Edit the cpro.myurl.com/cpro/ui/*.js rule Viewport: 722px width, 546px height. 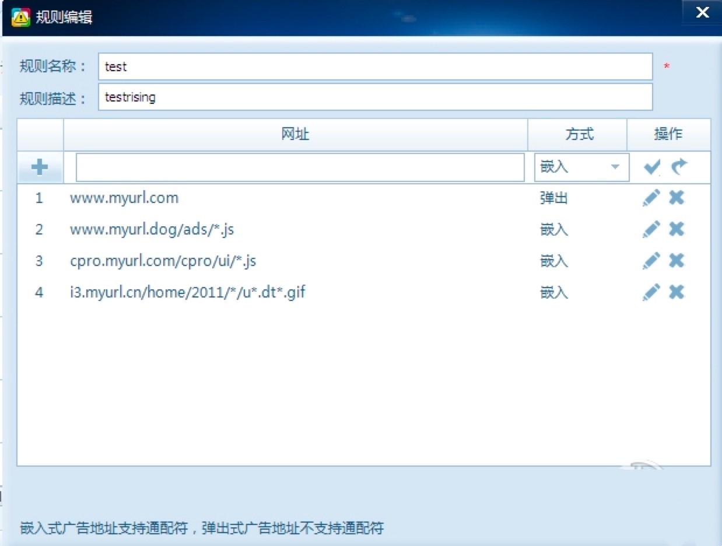pyautogui.click(x=651, y=261)
